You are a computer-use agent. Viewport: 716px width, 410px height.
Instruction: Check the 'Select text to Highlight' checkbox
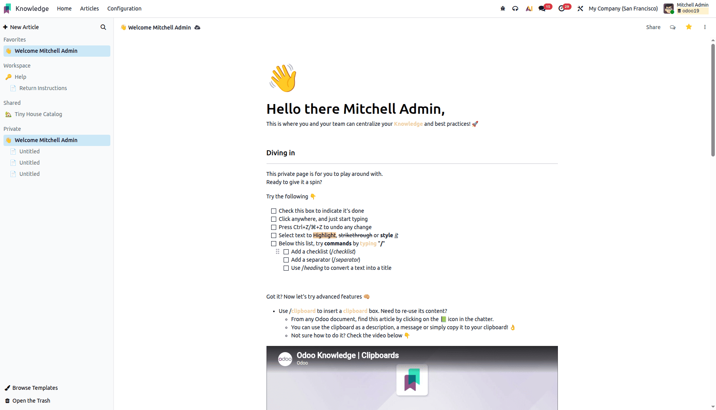(274, 235)
